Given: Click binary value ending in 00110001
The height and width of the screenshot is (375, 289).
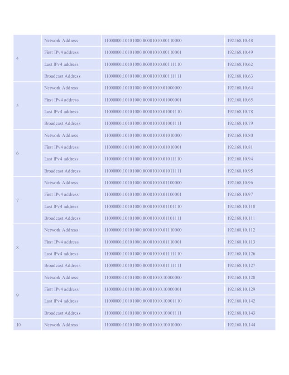Looking at the screenshot, I should click(x=143, y=53).
